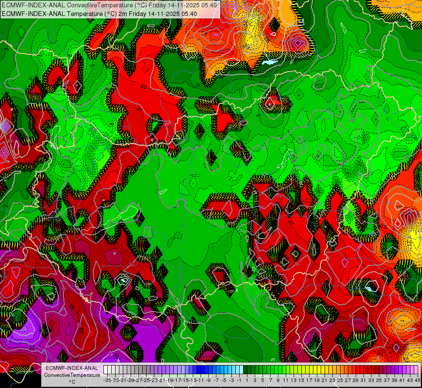Viewport: 422px width, 388px height.
Task: Click the '-1' tick label on color scale
Action: coord(239,380)
